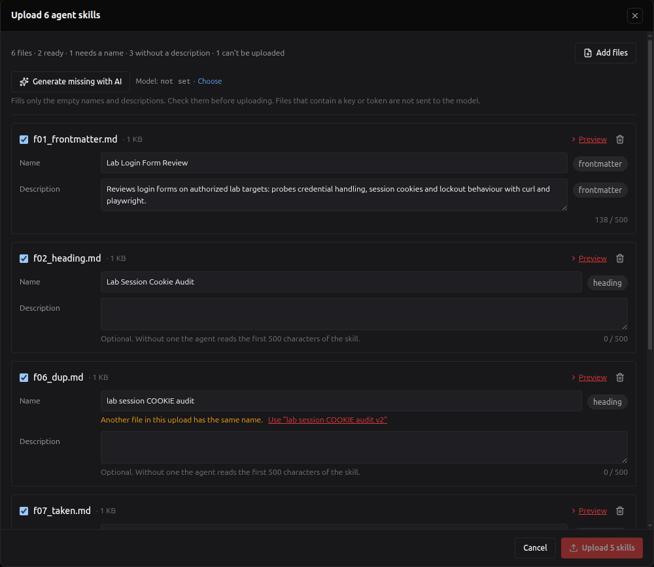Cancel the skills upload
The image size is (654, 567).
point(535,548)
